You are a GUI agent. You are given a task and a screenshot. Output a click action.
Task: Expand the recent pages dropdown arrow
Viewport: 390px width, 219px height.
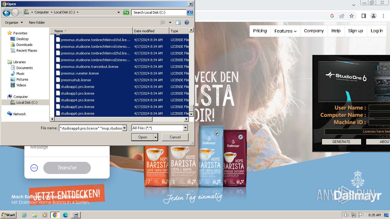pos(21,12)
